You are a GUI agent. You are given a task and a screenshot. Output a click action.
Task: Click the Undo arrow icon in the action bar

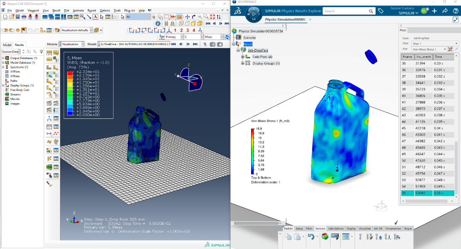[x=311, y=237]
